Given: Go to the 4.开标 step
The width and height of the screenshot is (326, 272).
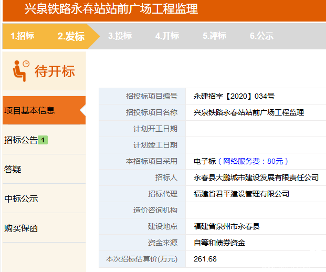Looking at the screenshot, I should [167, 36].
